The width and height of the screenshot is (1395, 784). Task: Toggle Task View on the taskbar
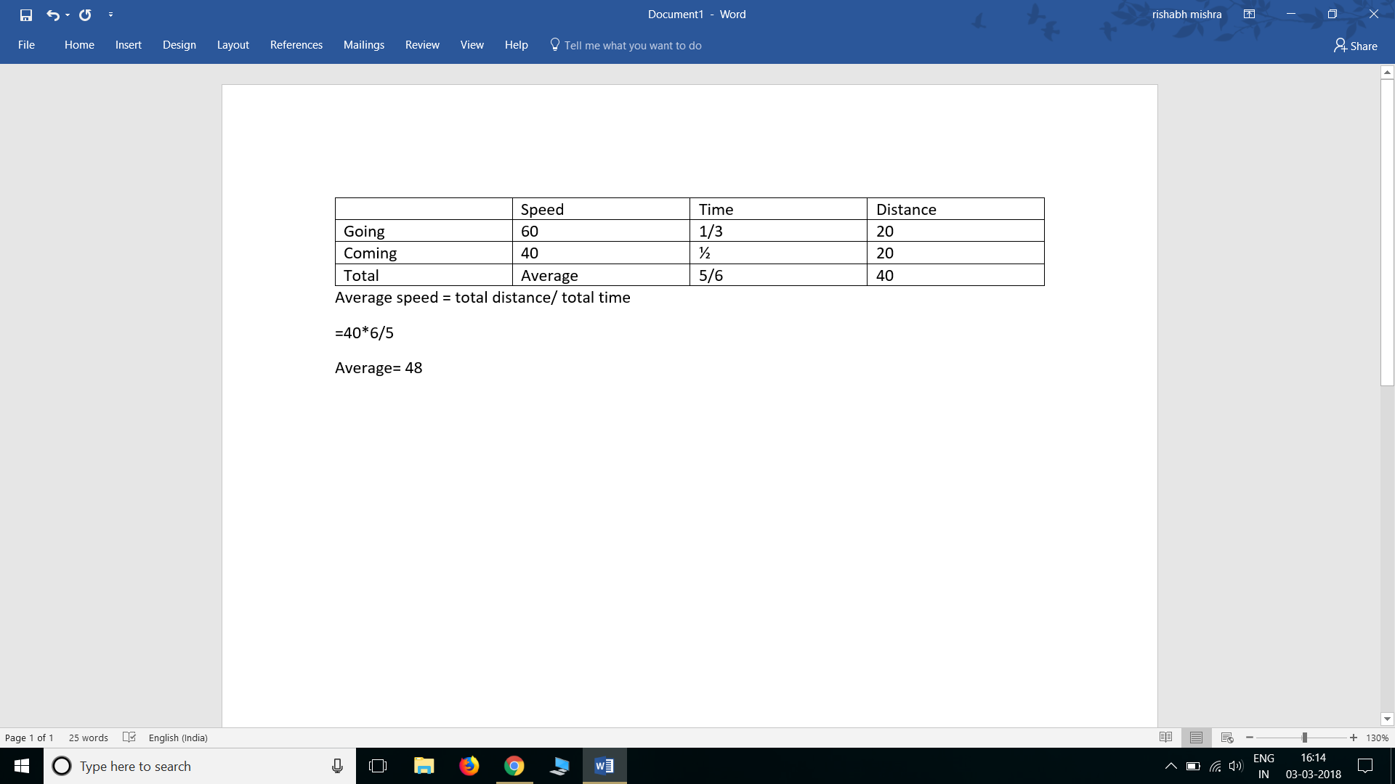click(x=379, y=766)
